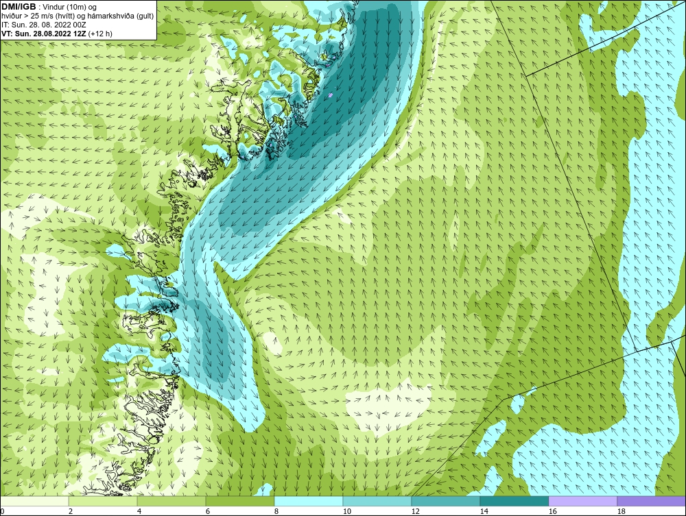Image resolution: width=686 pixels, height=516 pixels.
Task: Click the "VT: Sun. 28.08.2022 12Z" valid time
Action: 44,34
